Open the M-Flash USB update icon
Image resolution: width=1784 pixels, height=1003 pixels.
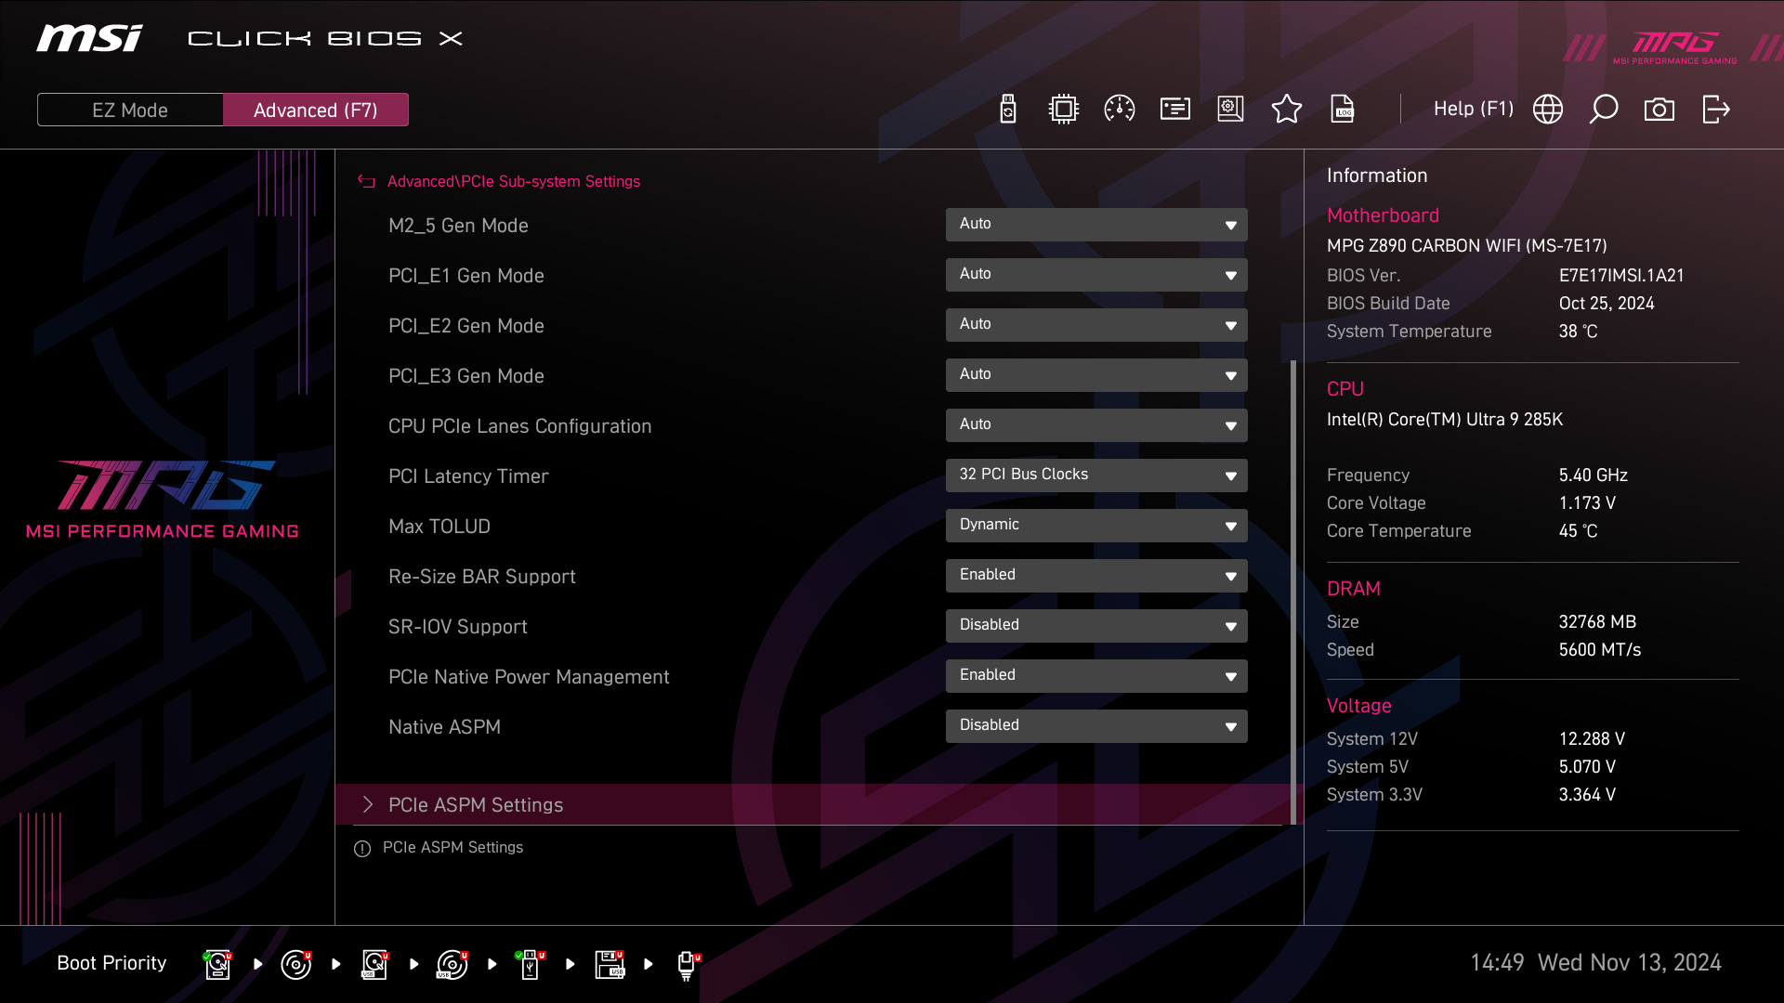[1007, 110]
